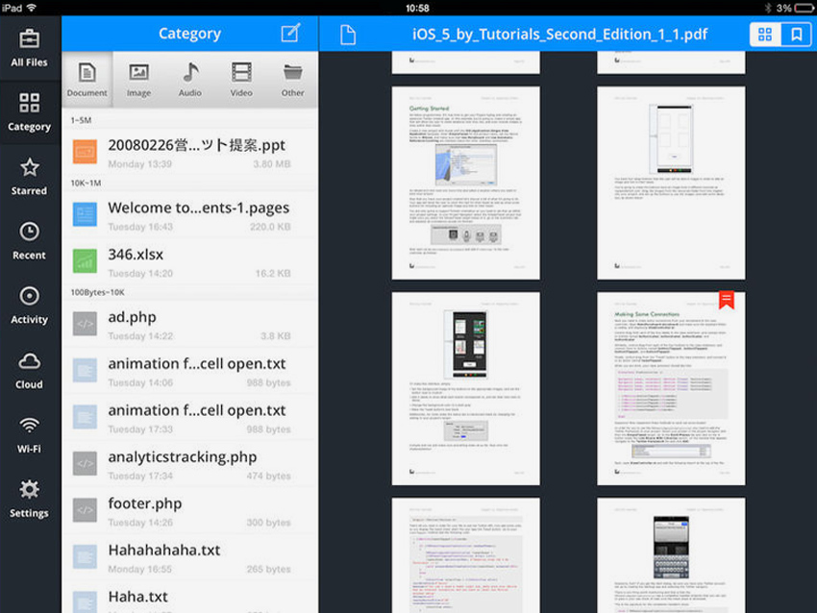This screenshot has width=817, height=613.
Task: Switch to thumbnail grid view
Action: pos(765,35)
